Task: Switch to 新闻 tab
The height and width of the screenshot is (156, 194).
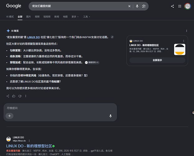Action: coord(57,17)
